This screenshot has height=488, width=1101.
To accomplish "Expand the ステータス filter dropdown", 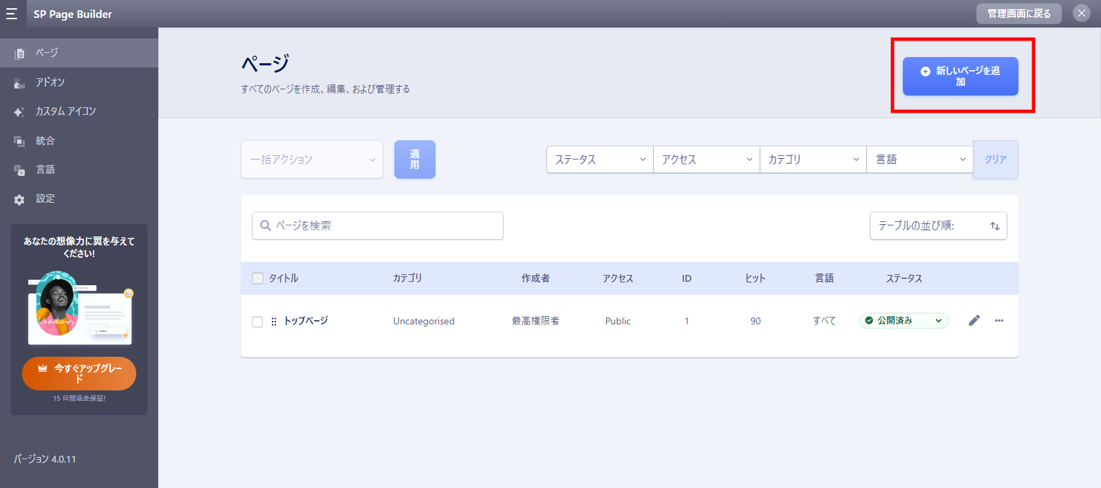I will [x=599, y=159].
